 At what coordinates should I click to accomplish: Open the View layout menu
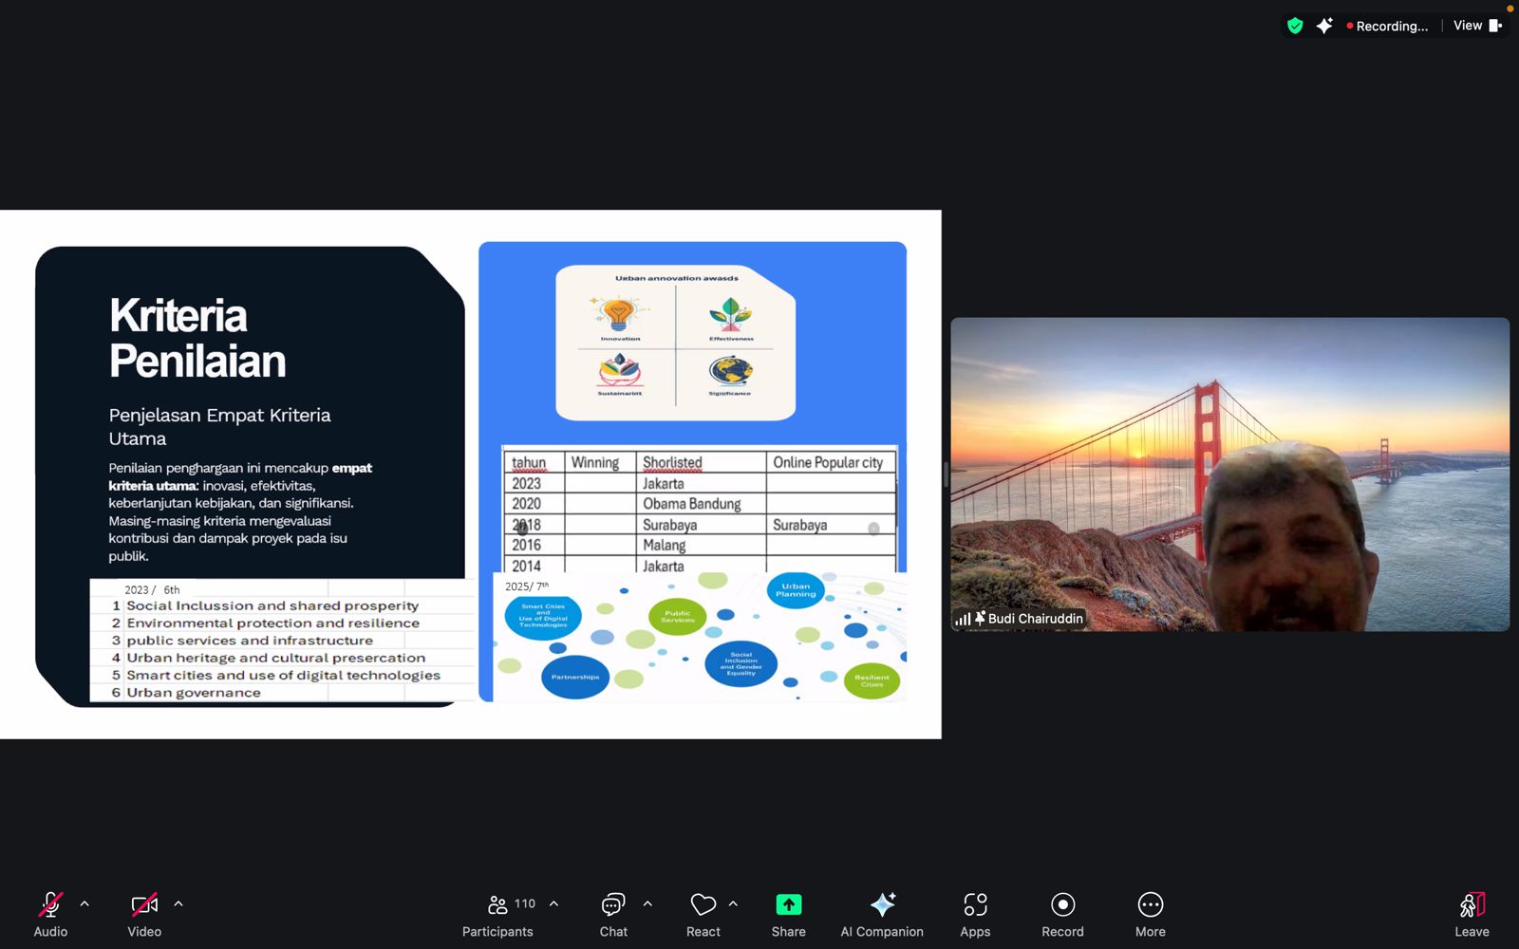tap(1476, 26)
